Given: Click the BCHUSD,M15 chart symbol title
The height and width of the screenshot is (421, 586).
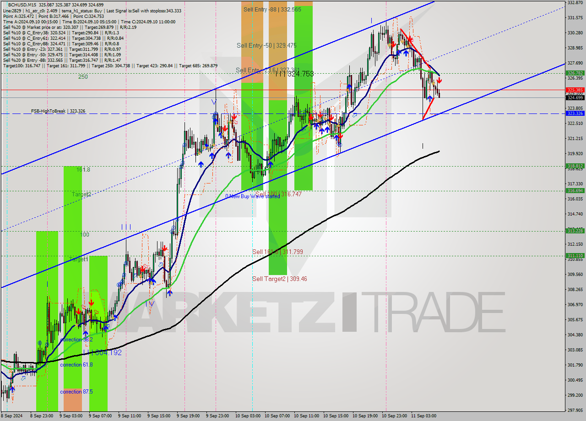Looking at the screenshot, I should pyautogui.click(x=23, y=5).
